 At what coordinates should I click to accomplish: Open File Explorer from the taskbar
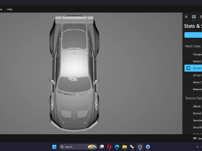(125, 147)
